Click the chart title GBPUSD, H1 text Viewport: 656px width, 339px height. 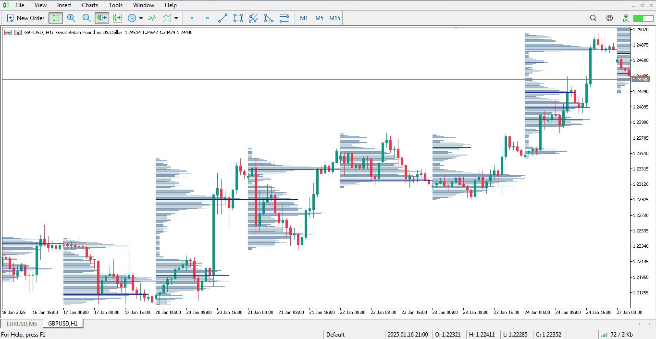[38, 33]
